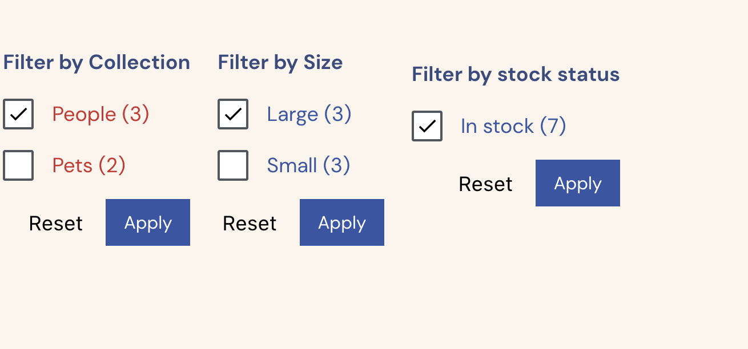Viewport: 748px width, 349px height.
Task: Reset the stock status filter
Action: 485,183
